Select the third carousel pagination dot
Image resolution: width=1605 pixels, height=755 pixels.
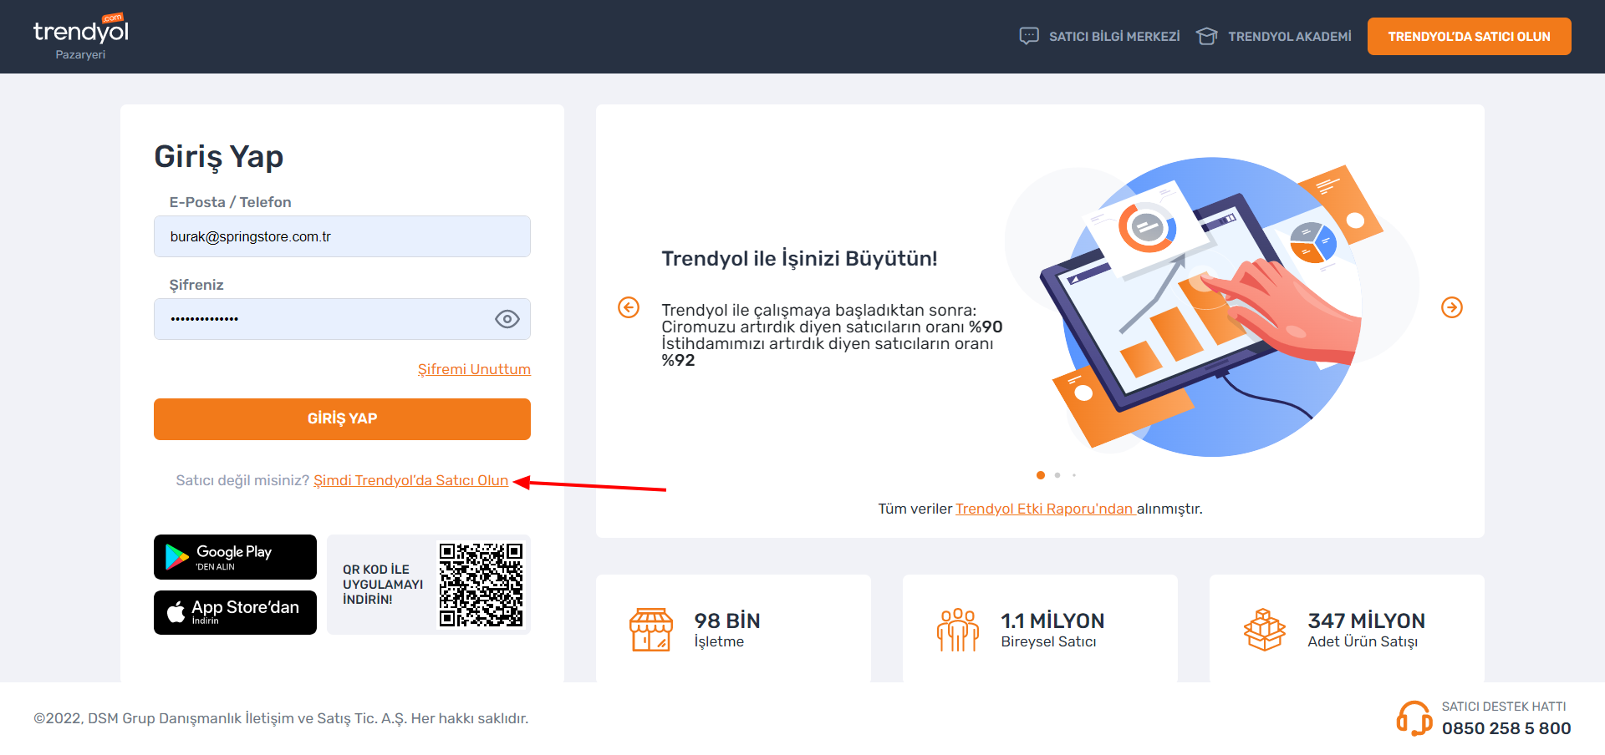click(x=1074, y=475)
